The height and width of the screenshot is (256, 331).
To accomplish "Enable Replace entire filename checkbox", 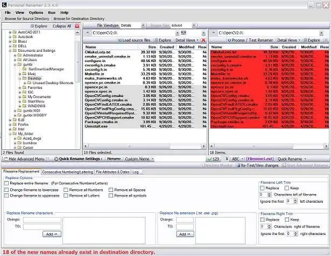I will pyautogui.click(x=6, y=183).
